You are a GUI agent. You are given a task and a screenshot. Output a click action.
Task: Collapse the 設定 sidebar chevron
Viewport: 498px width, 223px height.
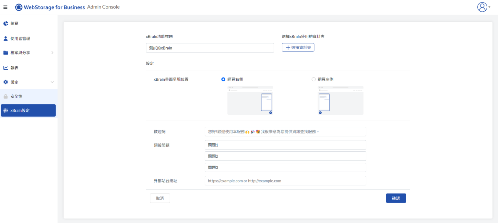pos(52,82)
